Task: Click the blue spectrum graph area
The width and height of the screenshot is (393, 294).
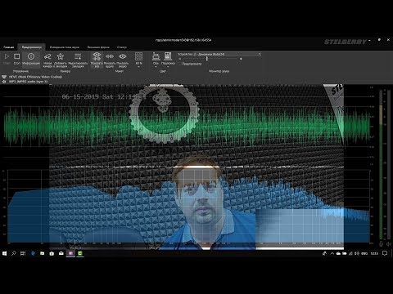Action: [x=188, y=207]
